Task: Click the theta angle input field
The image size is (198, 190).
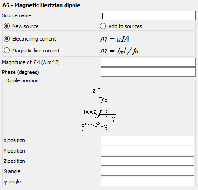Action: pos(147,171)
